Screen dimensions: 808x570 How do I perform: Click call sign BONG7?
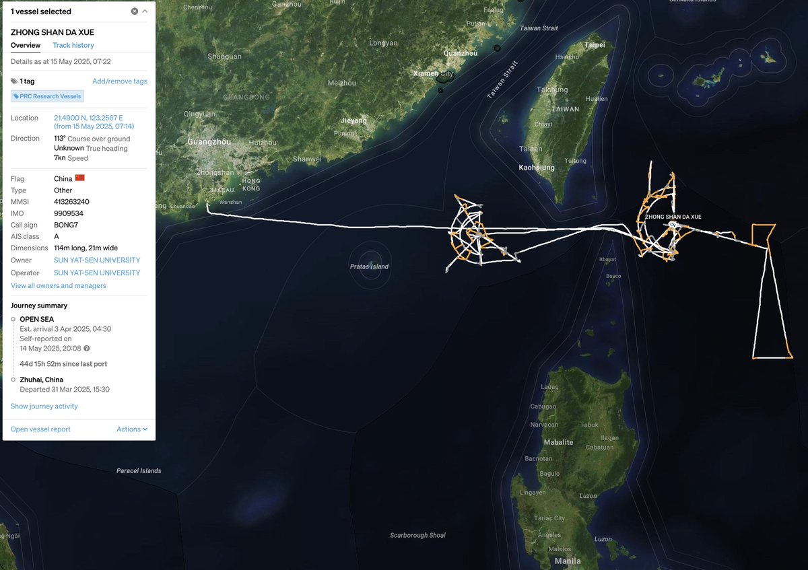tap(67, 225)
